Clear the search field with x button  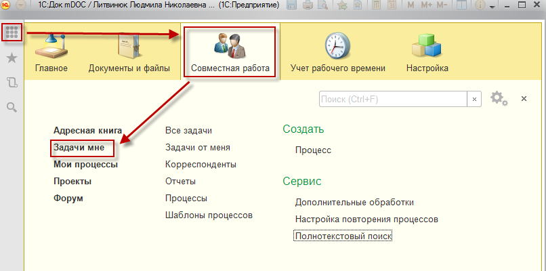point(475,99)
